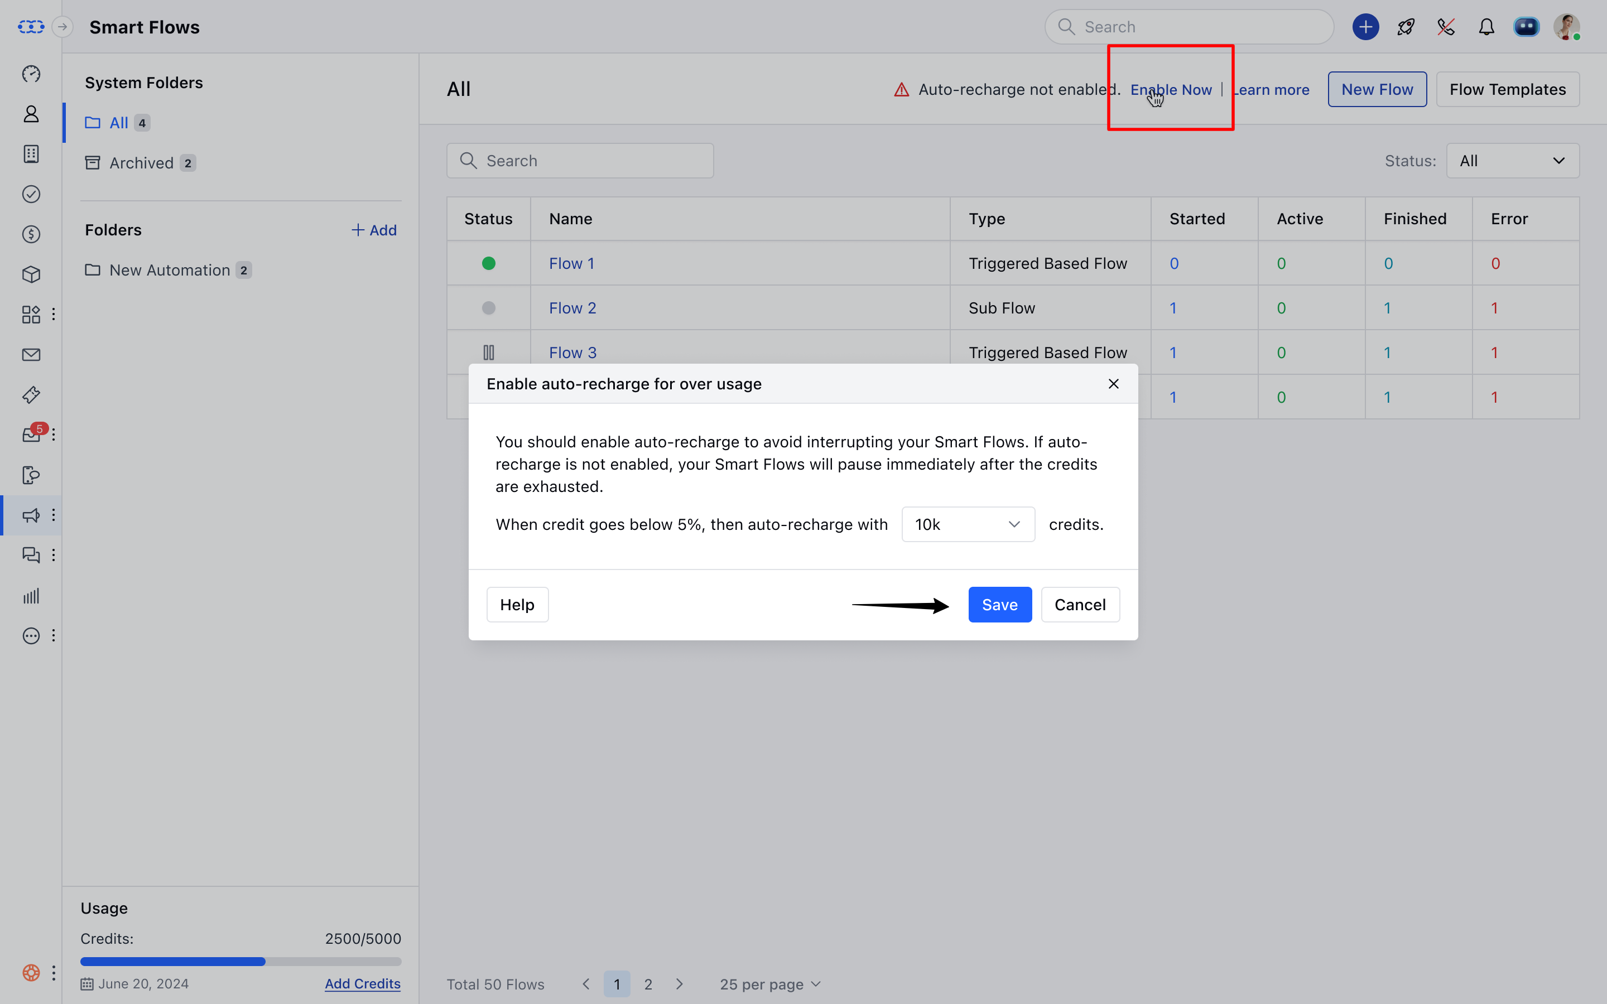Screen dimensions: 1607x1004
Task: Click the rocket icon in top bar
Action: pyautogui.click(x=1406, y=27)
